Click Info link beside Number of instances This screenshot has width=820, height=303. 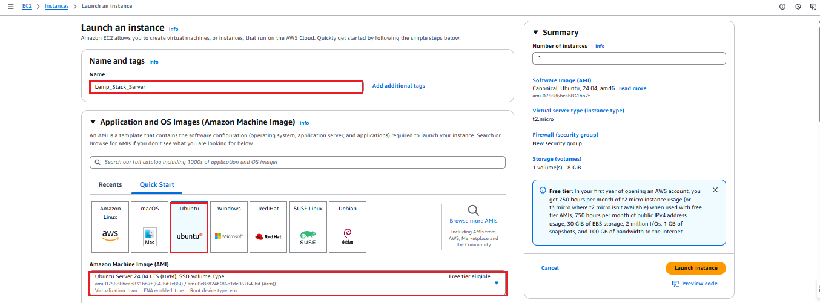600,46
